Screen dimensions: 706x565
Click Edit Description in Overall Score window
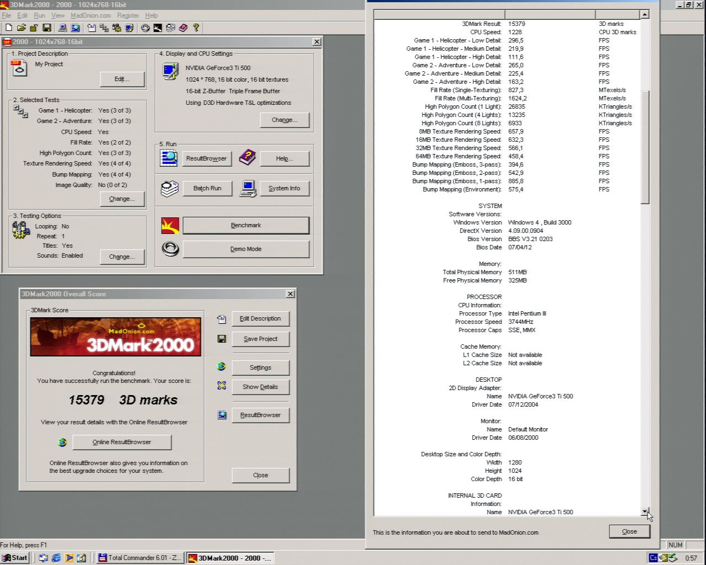(x=260, y=318)
